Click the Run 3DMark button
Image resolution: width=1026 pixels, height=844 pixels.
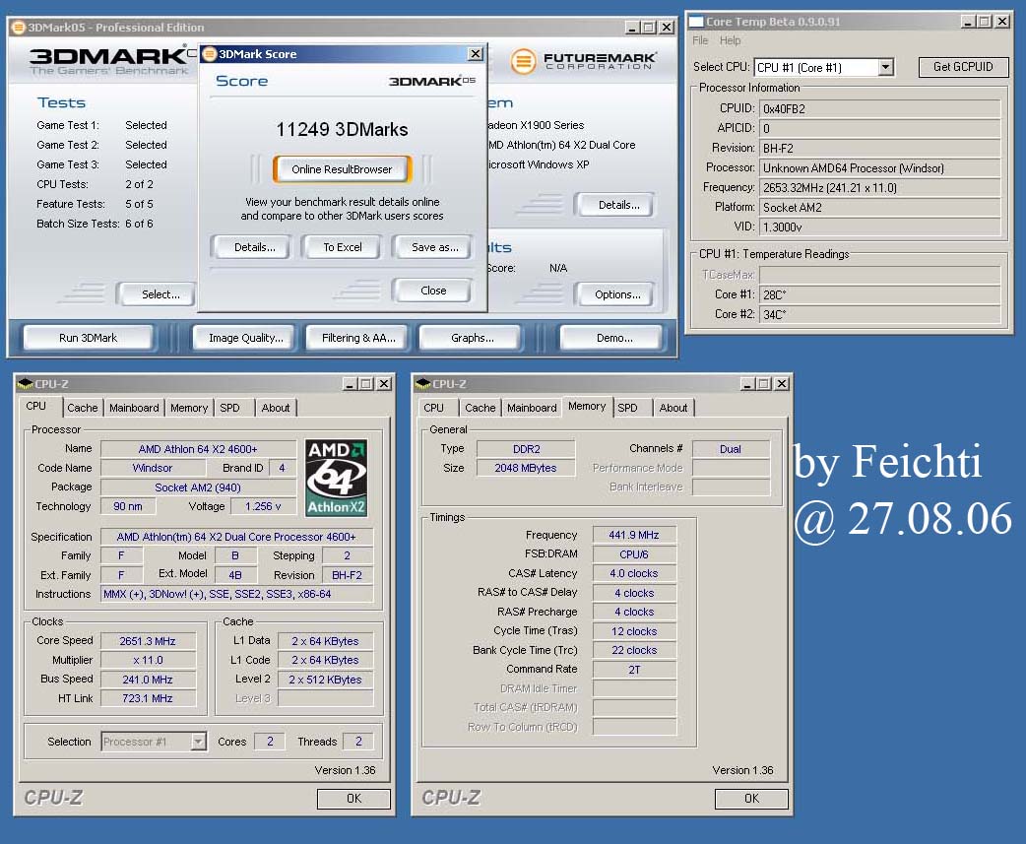[x=89, y=338]
